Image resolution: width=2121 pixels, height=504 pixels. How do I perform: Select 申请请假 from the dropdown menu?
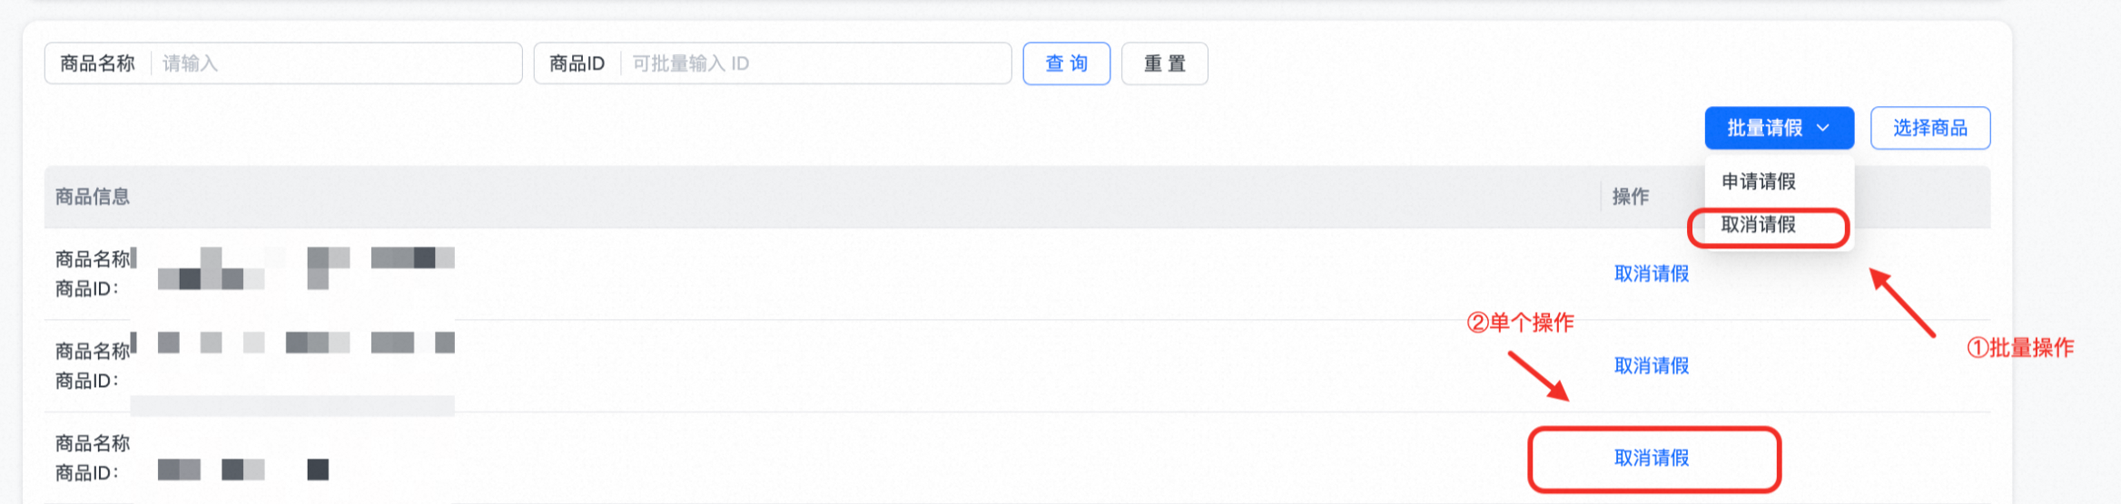(1759, 181)
